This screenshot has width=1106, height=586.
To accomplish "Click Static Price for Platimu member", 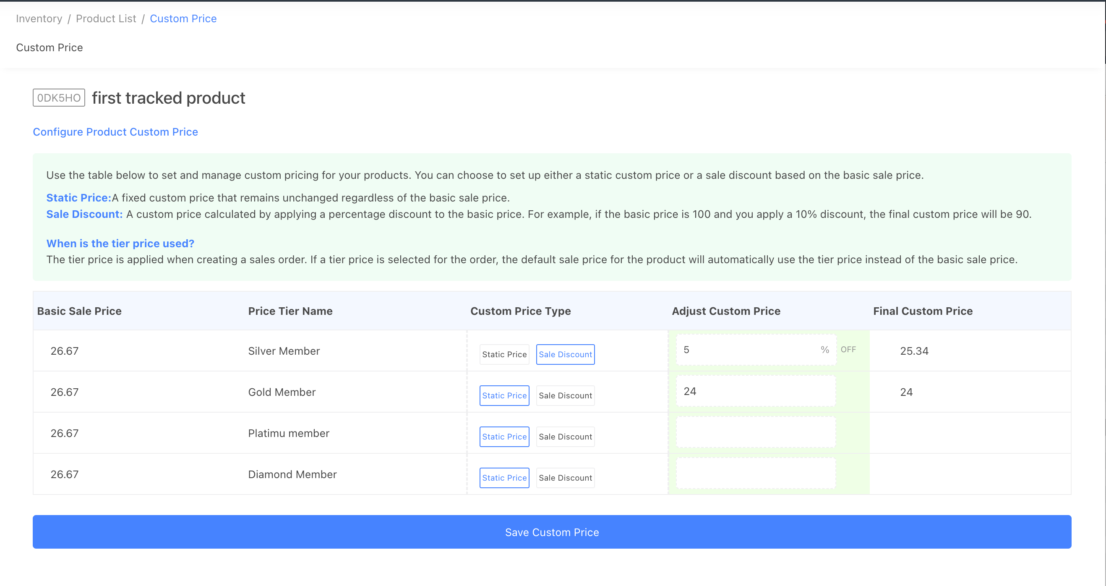I will 504,437.
